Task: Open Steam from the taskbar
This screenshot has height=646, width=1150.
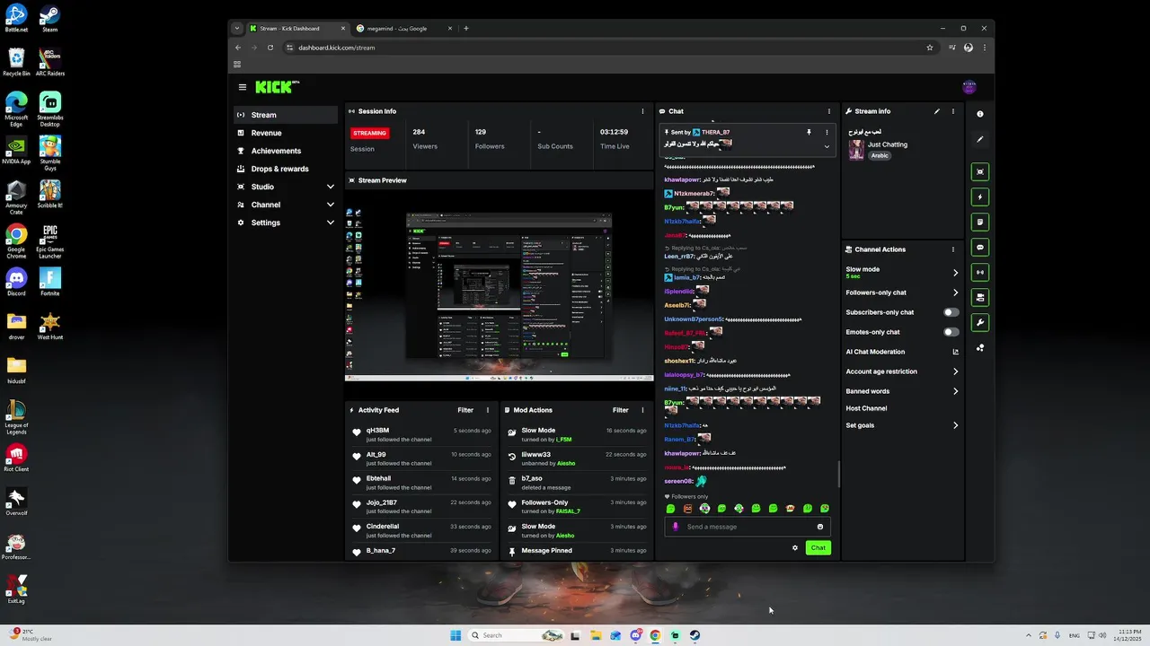Action: click(694, 635)
